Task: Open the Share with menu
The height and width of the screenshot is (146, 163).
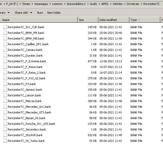Action: point(23,13)
